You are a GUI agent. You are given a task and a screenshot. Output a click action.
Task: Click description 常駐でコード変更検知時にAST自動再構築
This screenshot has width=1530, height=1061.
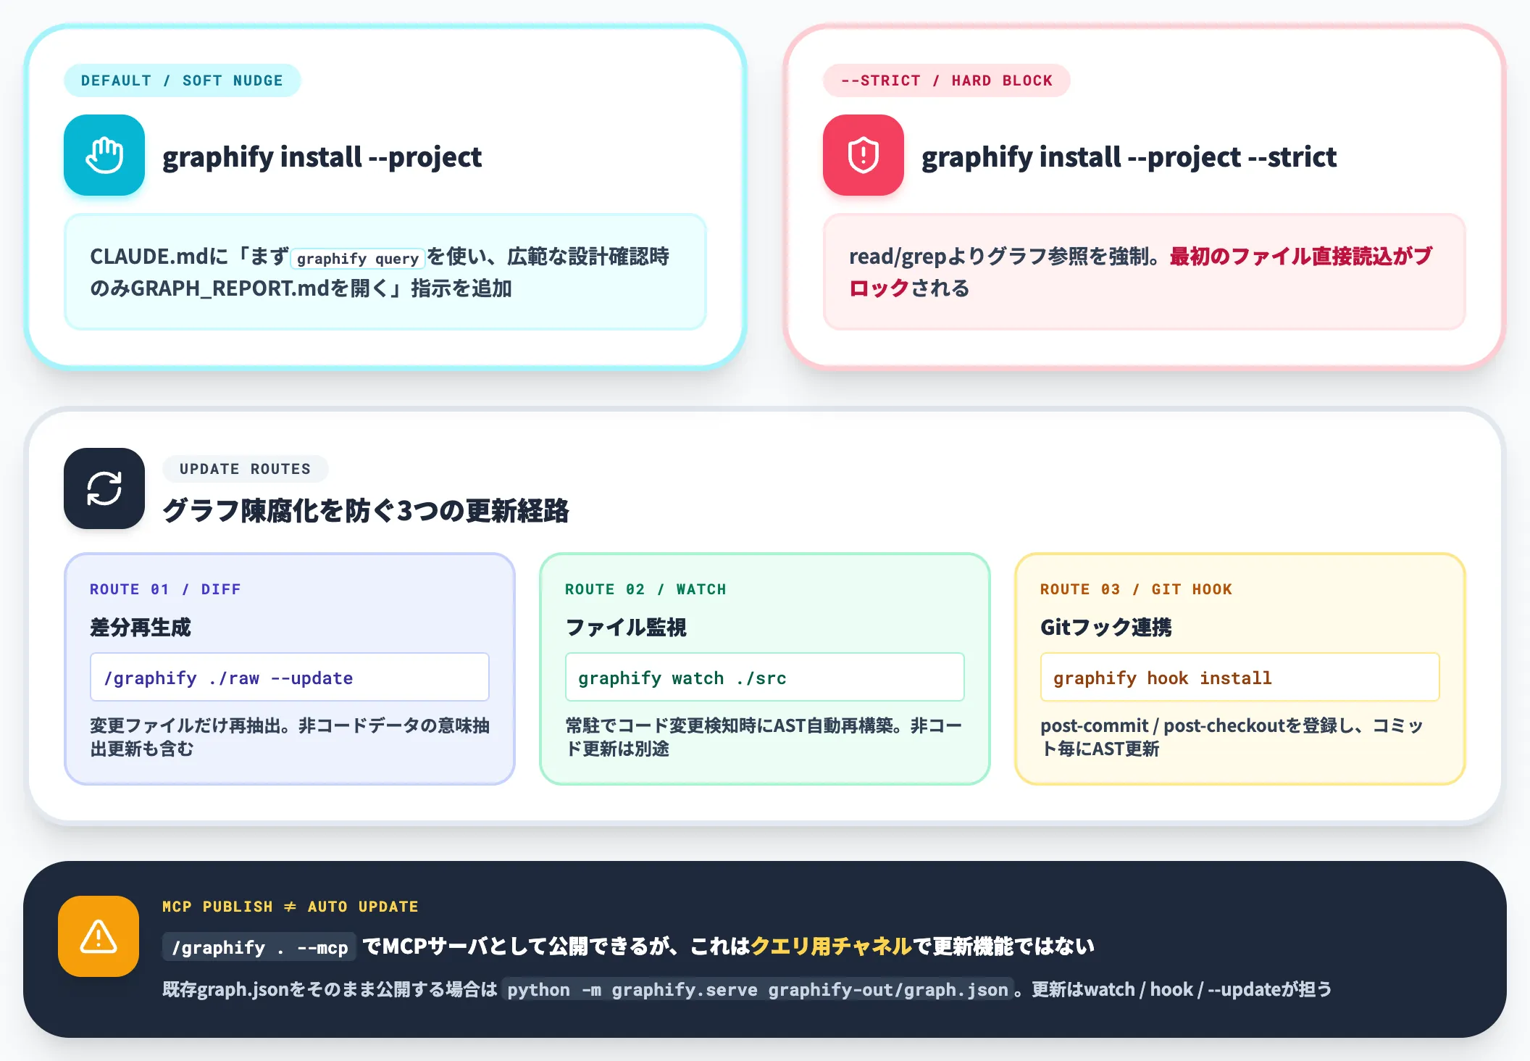point(764,736)
